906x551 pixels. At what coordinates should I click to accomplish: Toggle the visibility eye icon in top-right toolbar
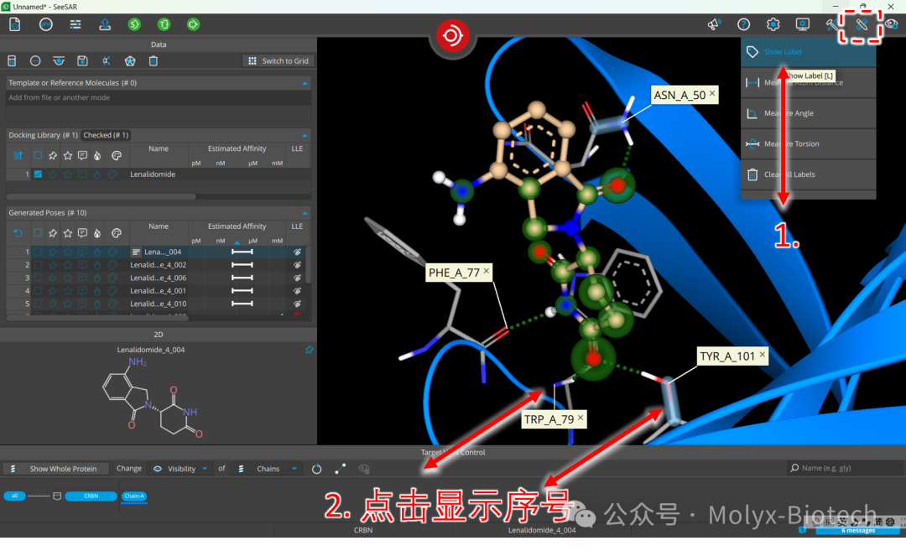[892, 24]
